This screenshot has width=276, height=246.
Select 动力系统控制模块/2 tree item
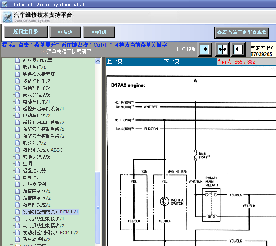tap(43, 226)
